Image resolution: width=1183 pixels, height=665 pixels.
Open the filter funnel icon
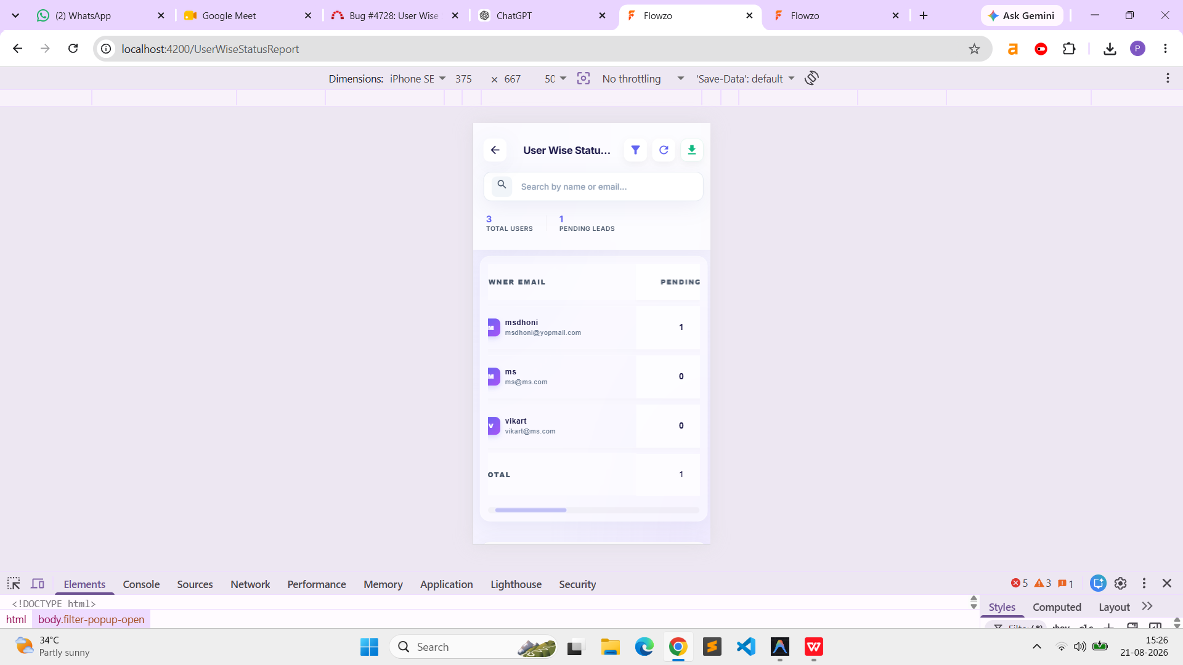(x=635, y=150)
